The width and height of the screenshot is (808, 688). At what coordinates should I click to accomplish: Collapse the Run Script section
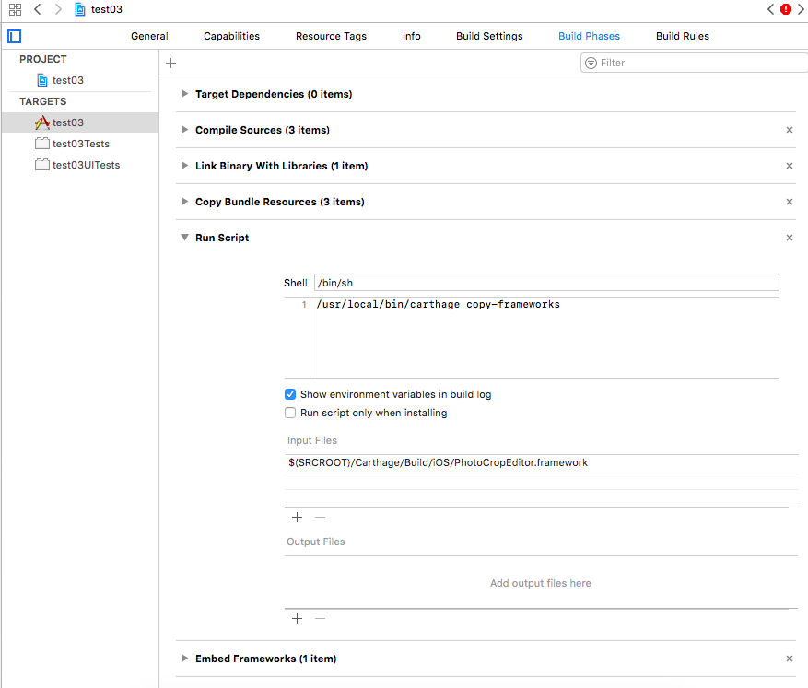(x=185, y=238)
